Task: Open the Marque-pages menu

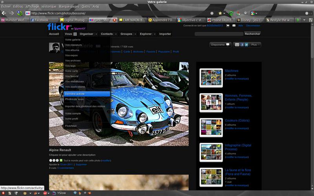Action: pyautogui.click(x=69, y=7)
